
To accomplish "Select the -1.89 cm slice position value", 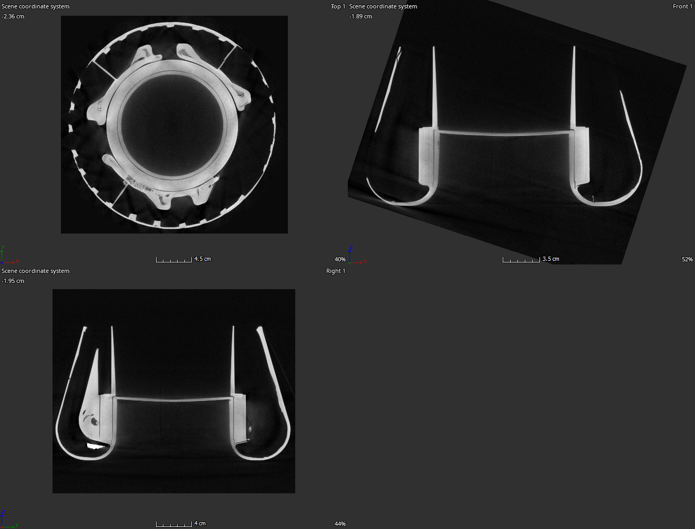I will pos(360,16).
